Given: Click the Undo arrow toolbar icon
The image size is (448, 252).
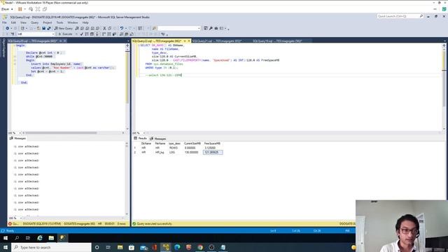Looking at the screenshot, I should pyautogui.click(x=122, y=28).
